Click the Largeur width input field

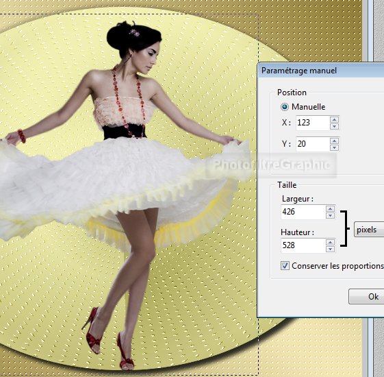pos(303,212)
